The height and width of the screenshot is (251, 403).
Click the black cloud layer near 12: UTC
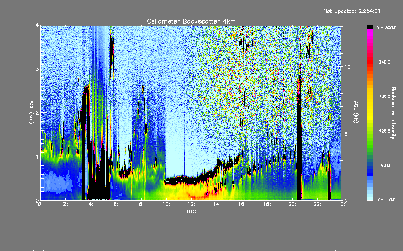tap(191, 179)
